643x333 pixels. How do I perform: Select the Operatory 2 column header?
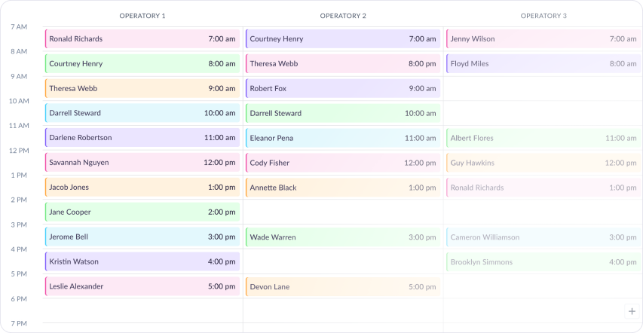pos(343,16)
